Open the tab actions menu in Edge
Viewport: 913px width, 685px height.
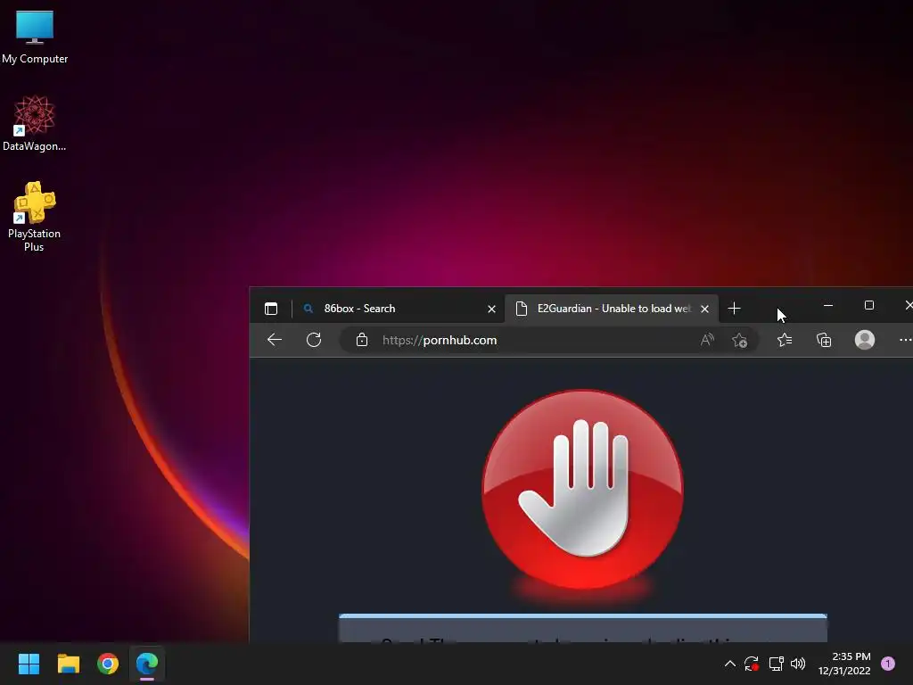click(271, 309)
